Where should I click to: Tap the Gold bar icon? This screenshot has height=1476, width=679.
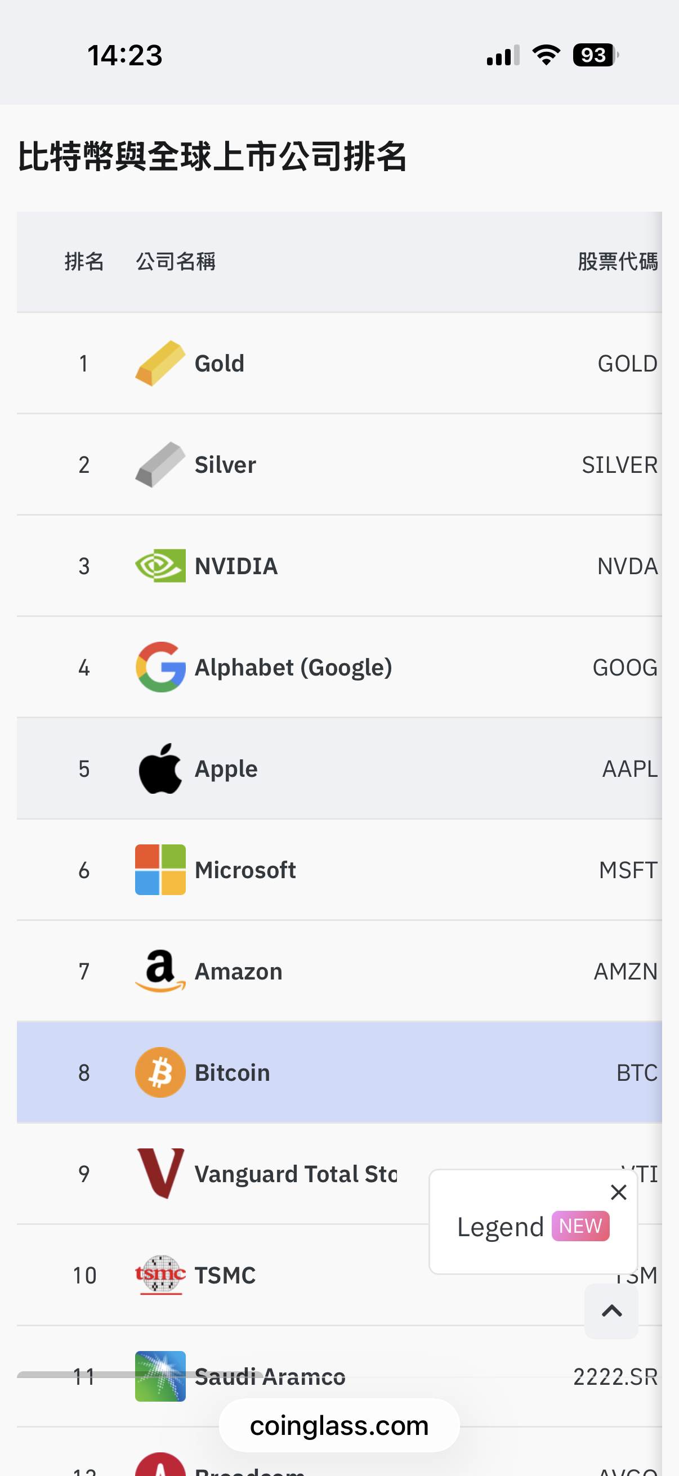(x=160, y=363)
